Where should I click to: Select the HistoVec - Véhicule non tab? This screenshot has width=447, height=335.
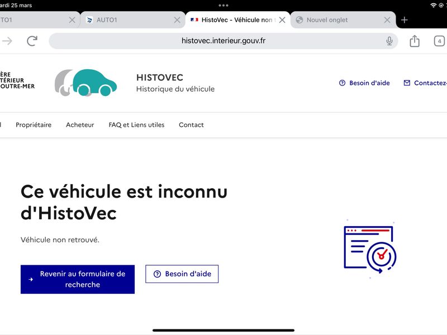(x=238, y=20)
